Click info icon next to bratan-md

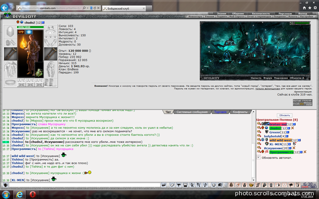click(294, 124)
